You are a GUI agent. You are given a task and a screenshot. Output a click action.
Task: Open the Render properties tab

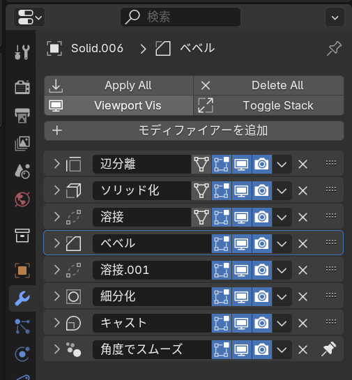22,87
